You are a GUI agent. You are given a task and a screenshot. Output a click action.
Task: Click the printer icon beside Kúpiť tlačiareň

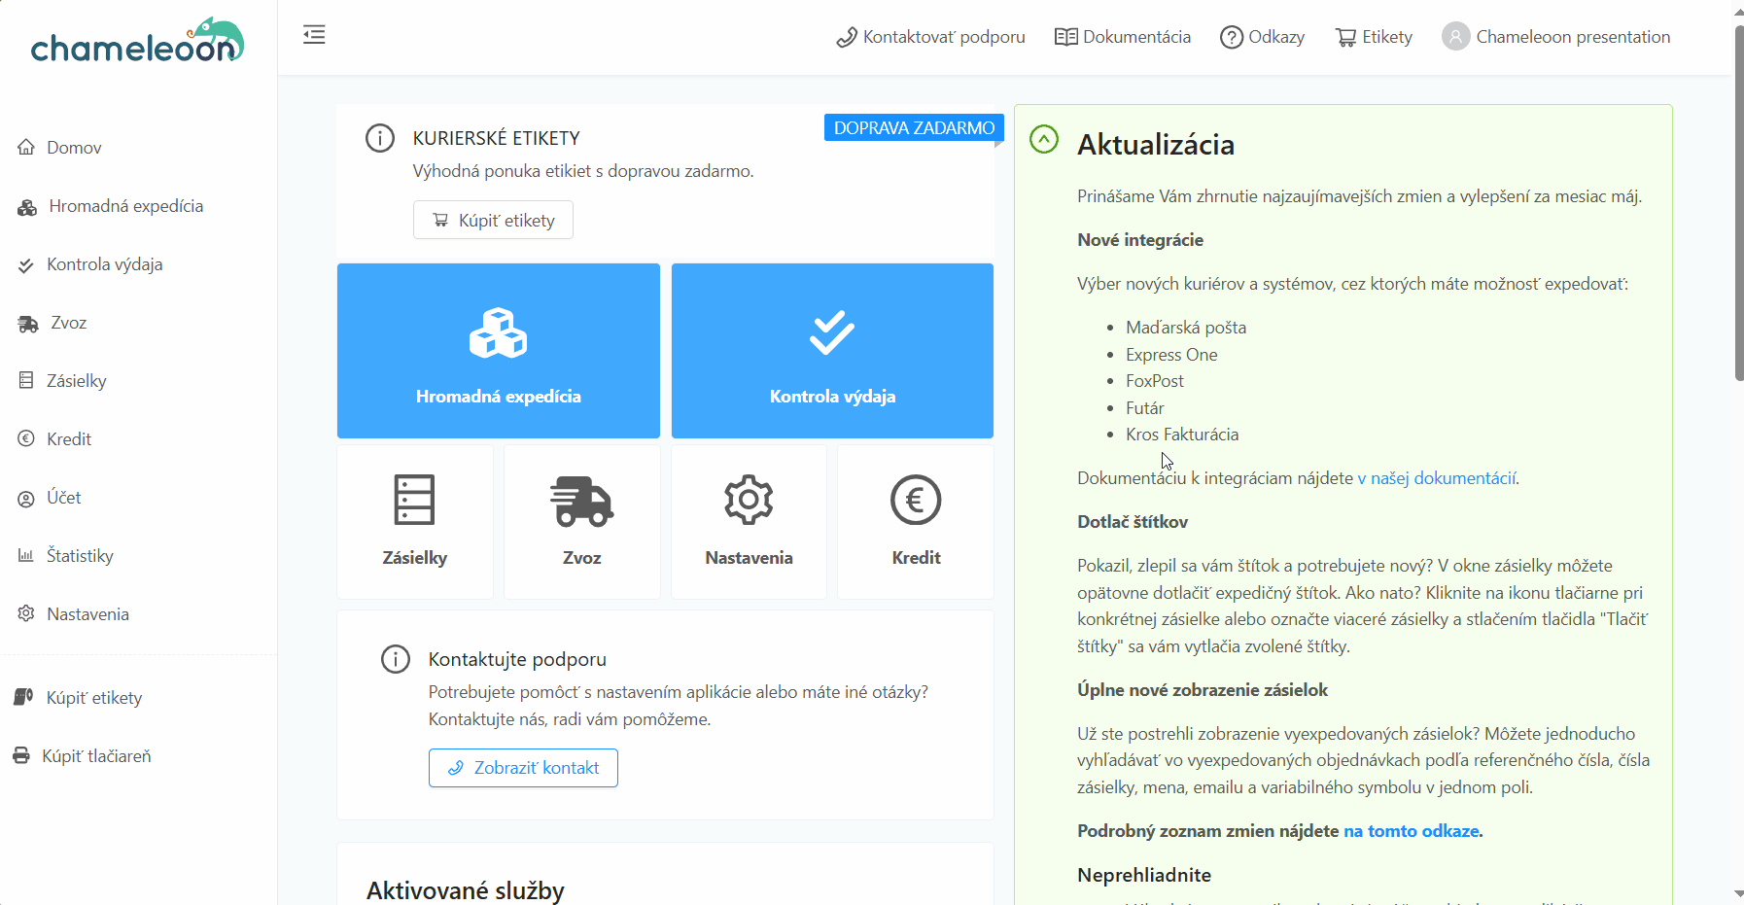pyautogui.click(x=21, y=755)
